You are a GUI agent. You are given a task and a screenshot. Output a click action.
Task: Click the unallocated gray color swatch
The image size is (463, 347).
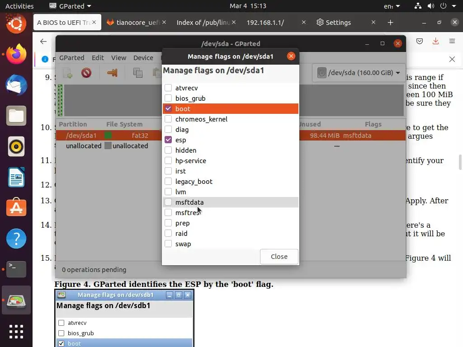click(108, 146)
